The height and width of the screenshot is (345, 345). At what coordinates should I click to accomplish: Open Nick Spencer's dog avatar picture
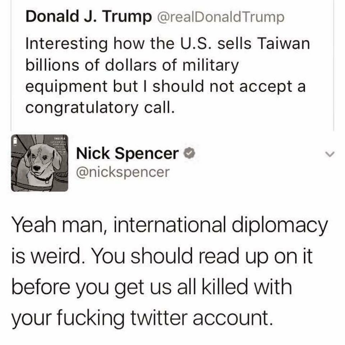tap(40, 163)
